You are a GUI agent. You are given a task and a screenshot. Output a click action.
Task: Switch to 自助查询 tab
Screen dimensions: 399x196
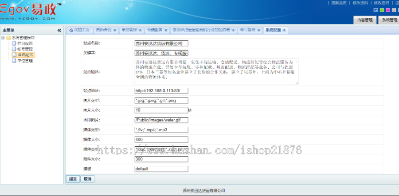click(103, 30)
